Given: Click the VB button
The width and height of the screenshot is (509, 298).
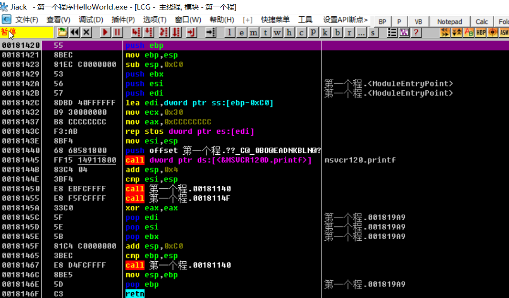Looking at the screenshot, I should pyautogui.click(x=419, y=21).
